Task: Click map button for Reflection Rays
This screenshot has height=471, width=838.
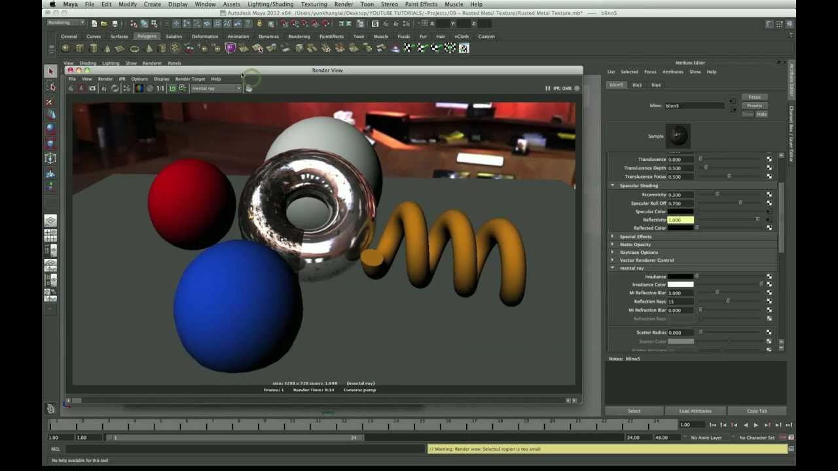Action: tap(769, 301)
